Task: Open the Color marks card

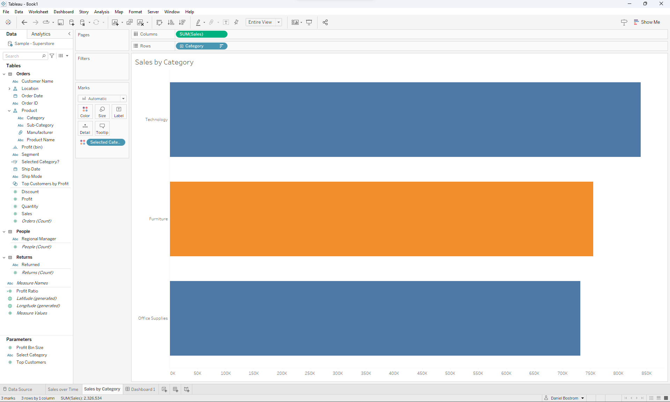Action: click(85, 112)
